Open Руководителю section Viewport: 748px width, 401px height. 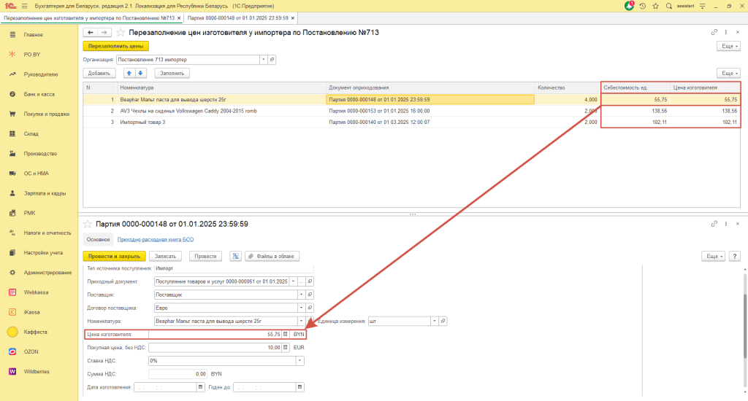(x=41, y=74)
